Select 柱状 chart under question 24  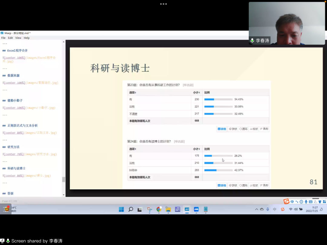(x=254, y=185)
